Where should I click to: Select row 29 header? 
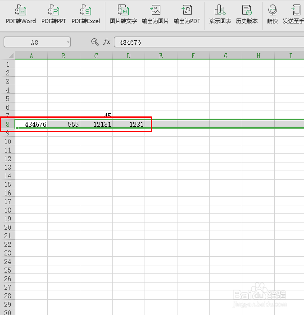8,304
